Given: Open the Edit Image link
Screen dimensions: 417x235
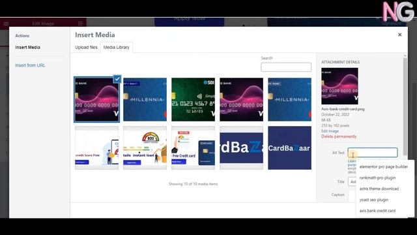Looking at the screenshot, I should tap(330, 131).
